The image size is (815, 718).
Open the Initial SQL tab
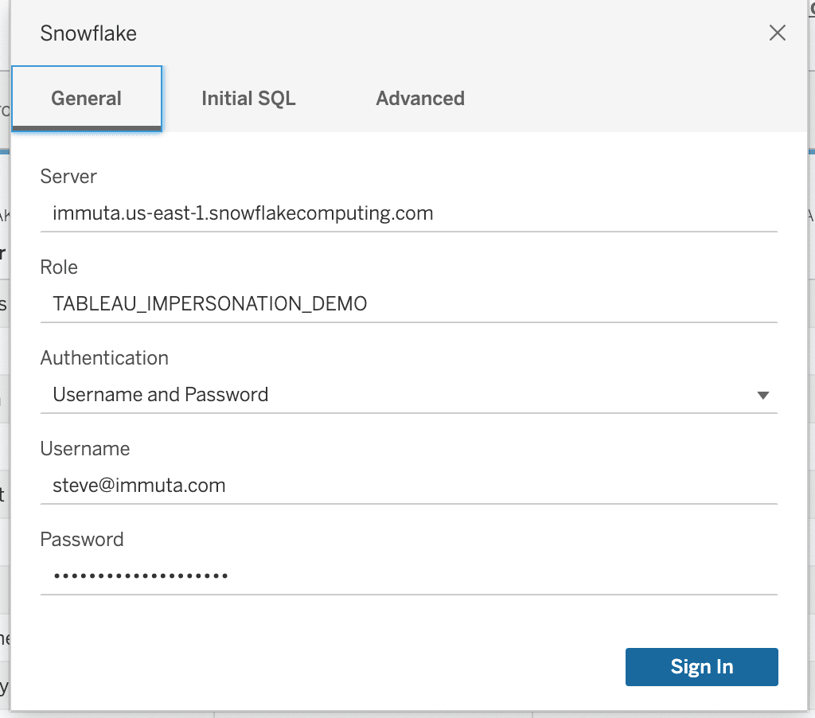point(248,98)
